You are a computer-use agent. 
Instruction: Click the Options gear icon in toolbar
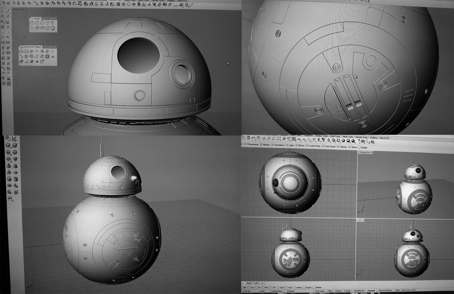pyautogui.click(x=363, y=141)
